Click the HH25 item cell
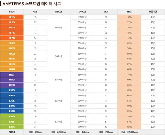Screen dimensions: 165x135 [12, 22]
